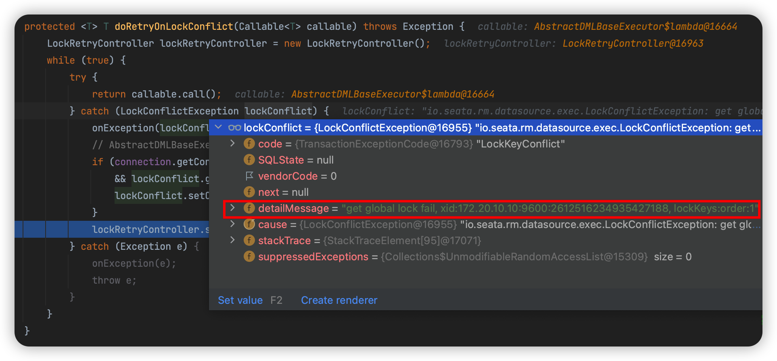This screenshot has width=777, height=361.
Task: Click the F2 shortcut hint label
Action: (x=276, y=300)
